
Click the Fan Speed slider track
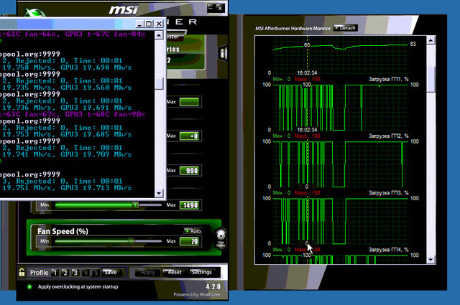[x=108, y=241]
